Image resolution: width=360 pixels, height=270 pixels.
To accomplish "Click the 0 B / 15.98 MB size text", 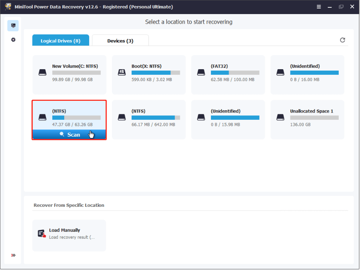I will [x=226, y=125].
